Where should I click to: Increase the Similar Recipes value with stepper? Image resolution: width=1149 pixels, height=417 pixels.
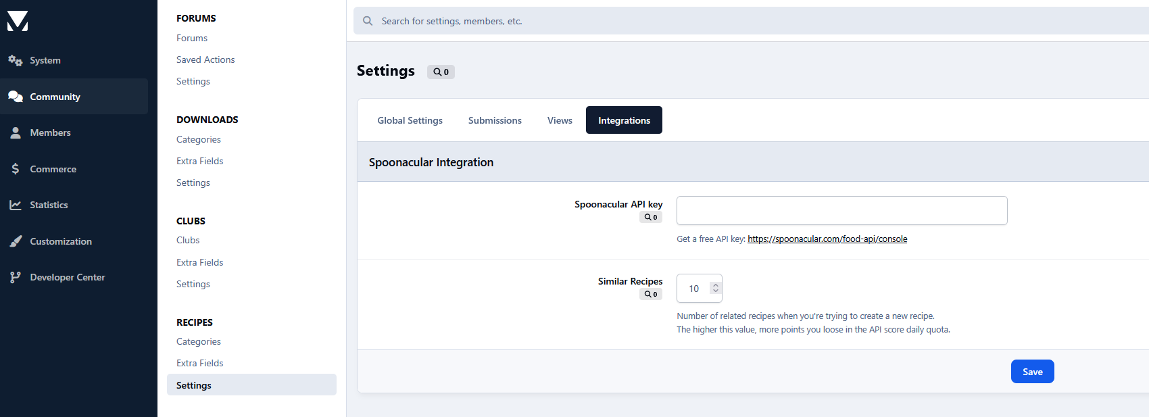coord(716,285)
